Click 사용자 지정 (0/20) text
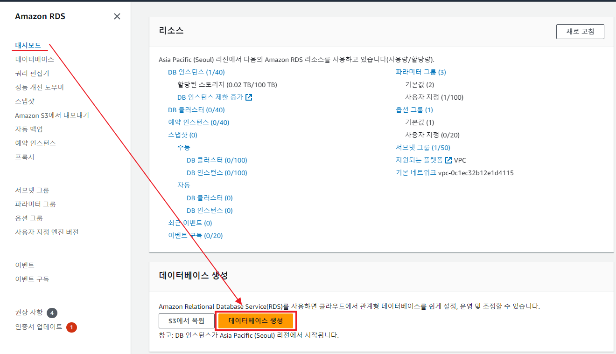Viewport: 616px width, 354px height. coord(433,135)
